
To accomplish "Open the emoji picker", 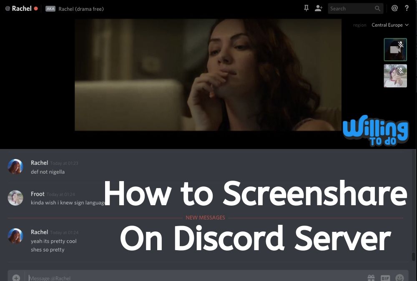I will click(x=400, y=278).
